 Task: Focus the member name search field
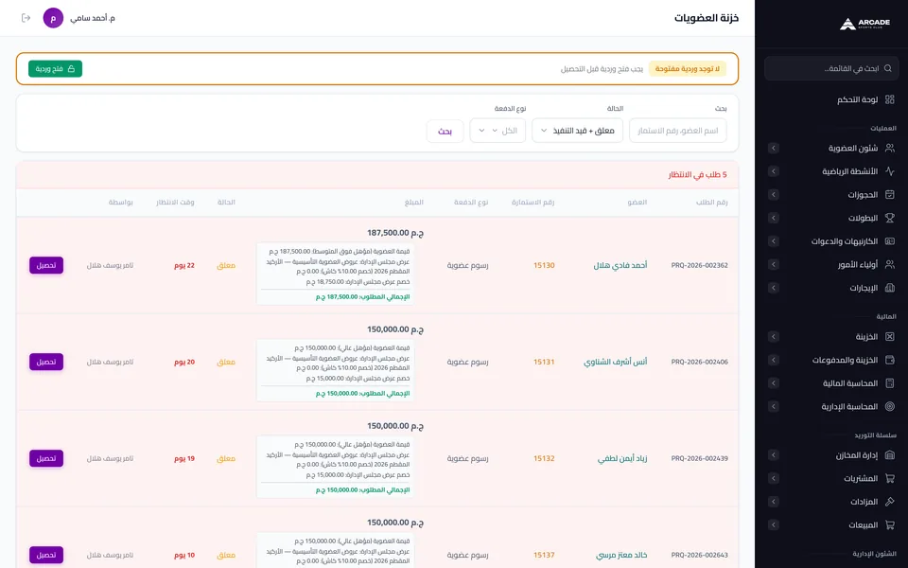click(x=677, y=131)
